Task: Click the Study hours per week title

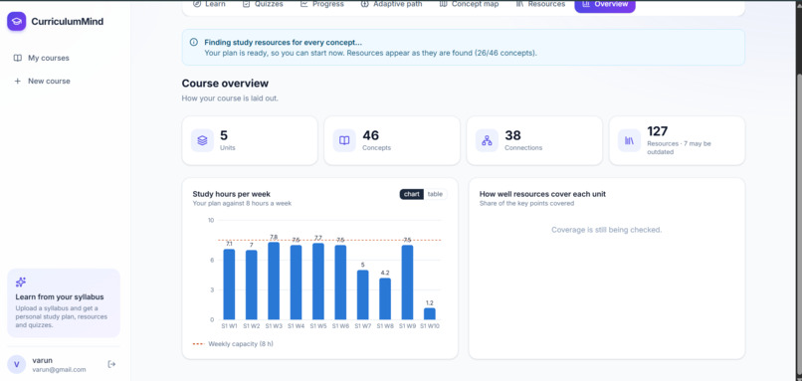Action: coord(232,194)
